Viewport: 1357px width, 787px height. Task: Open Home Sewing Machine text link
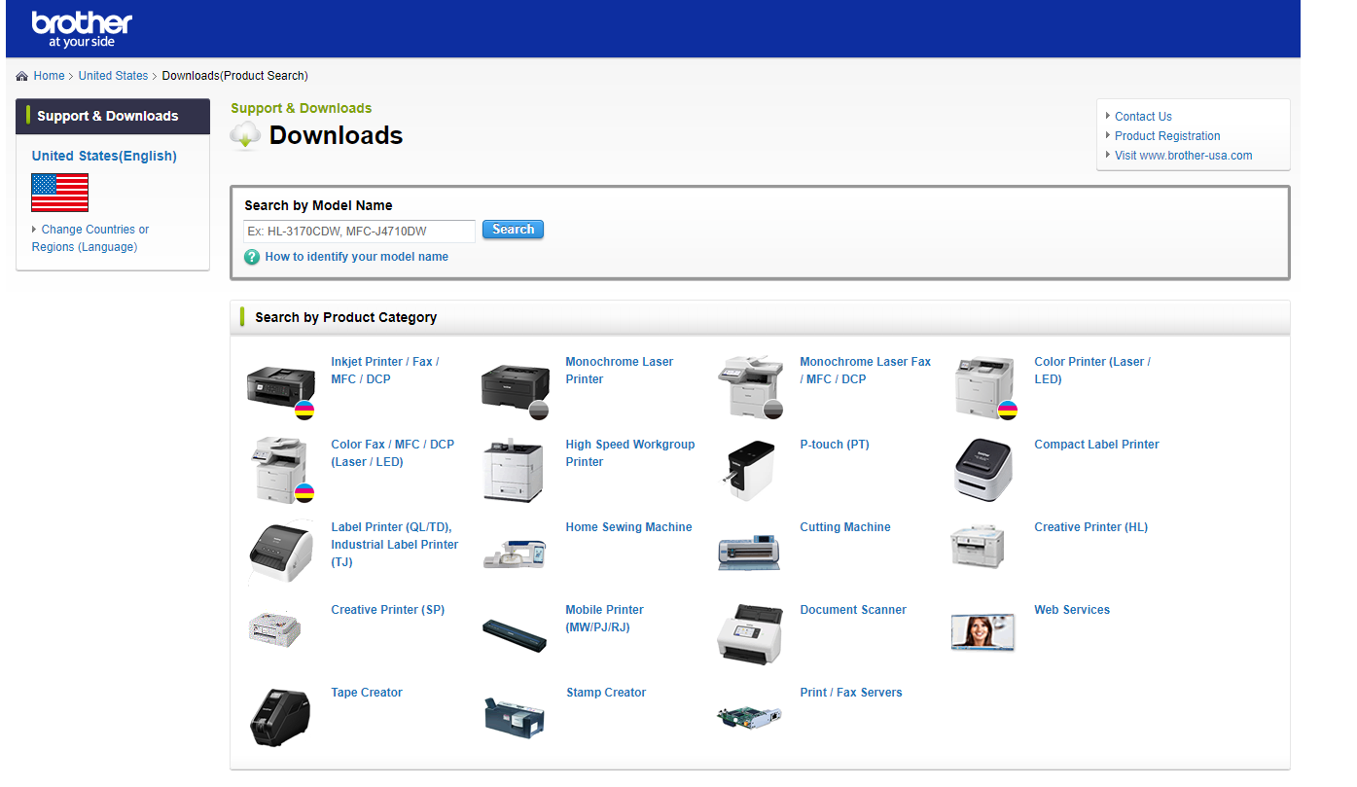[629, 527]
